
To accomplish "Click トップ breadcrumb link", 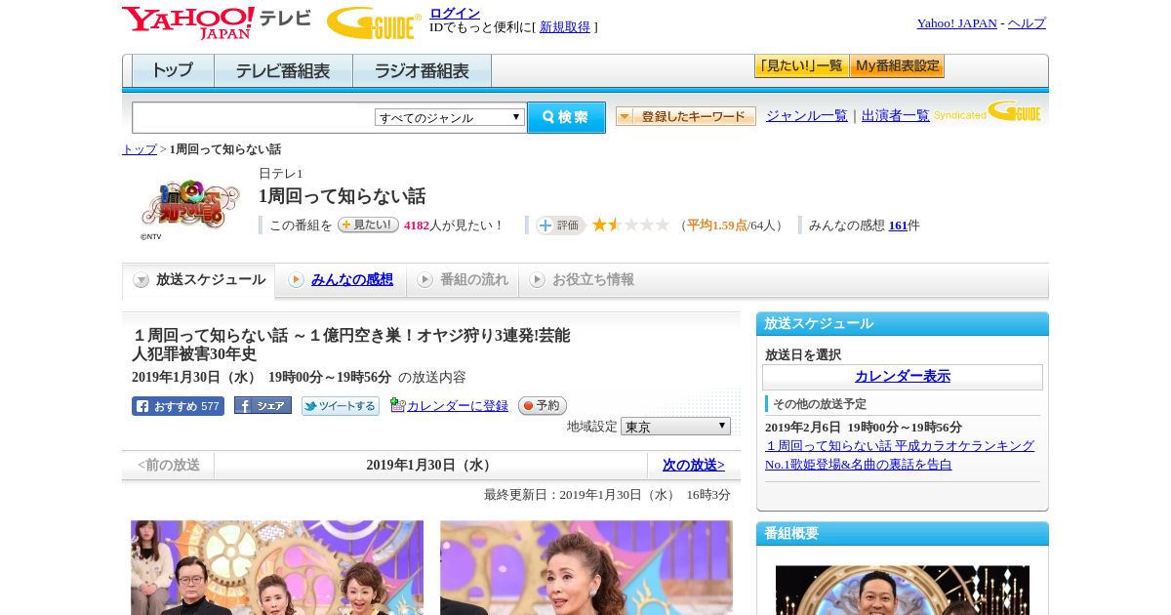I will [x=140, y=149].
